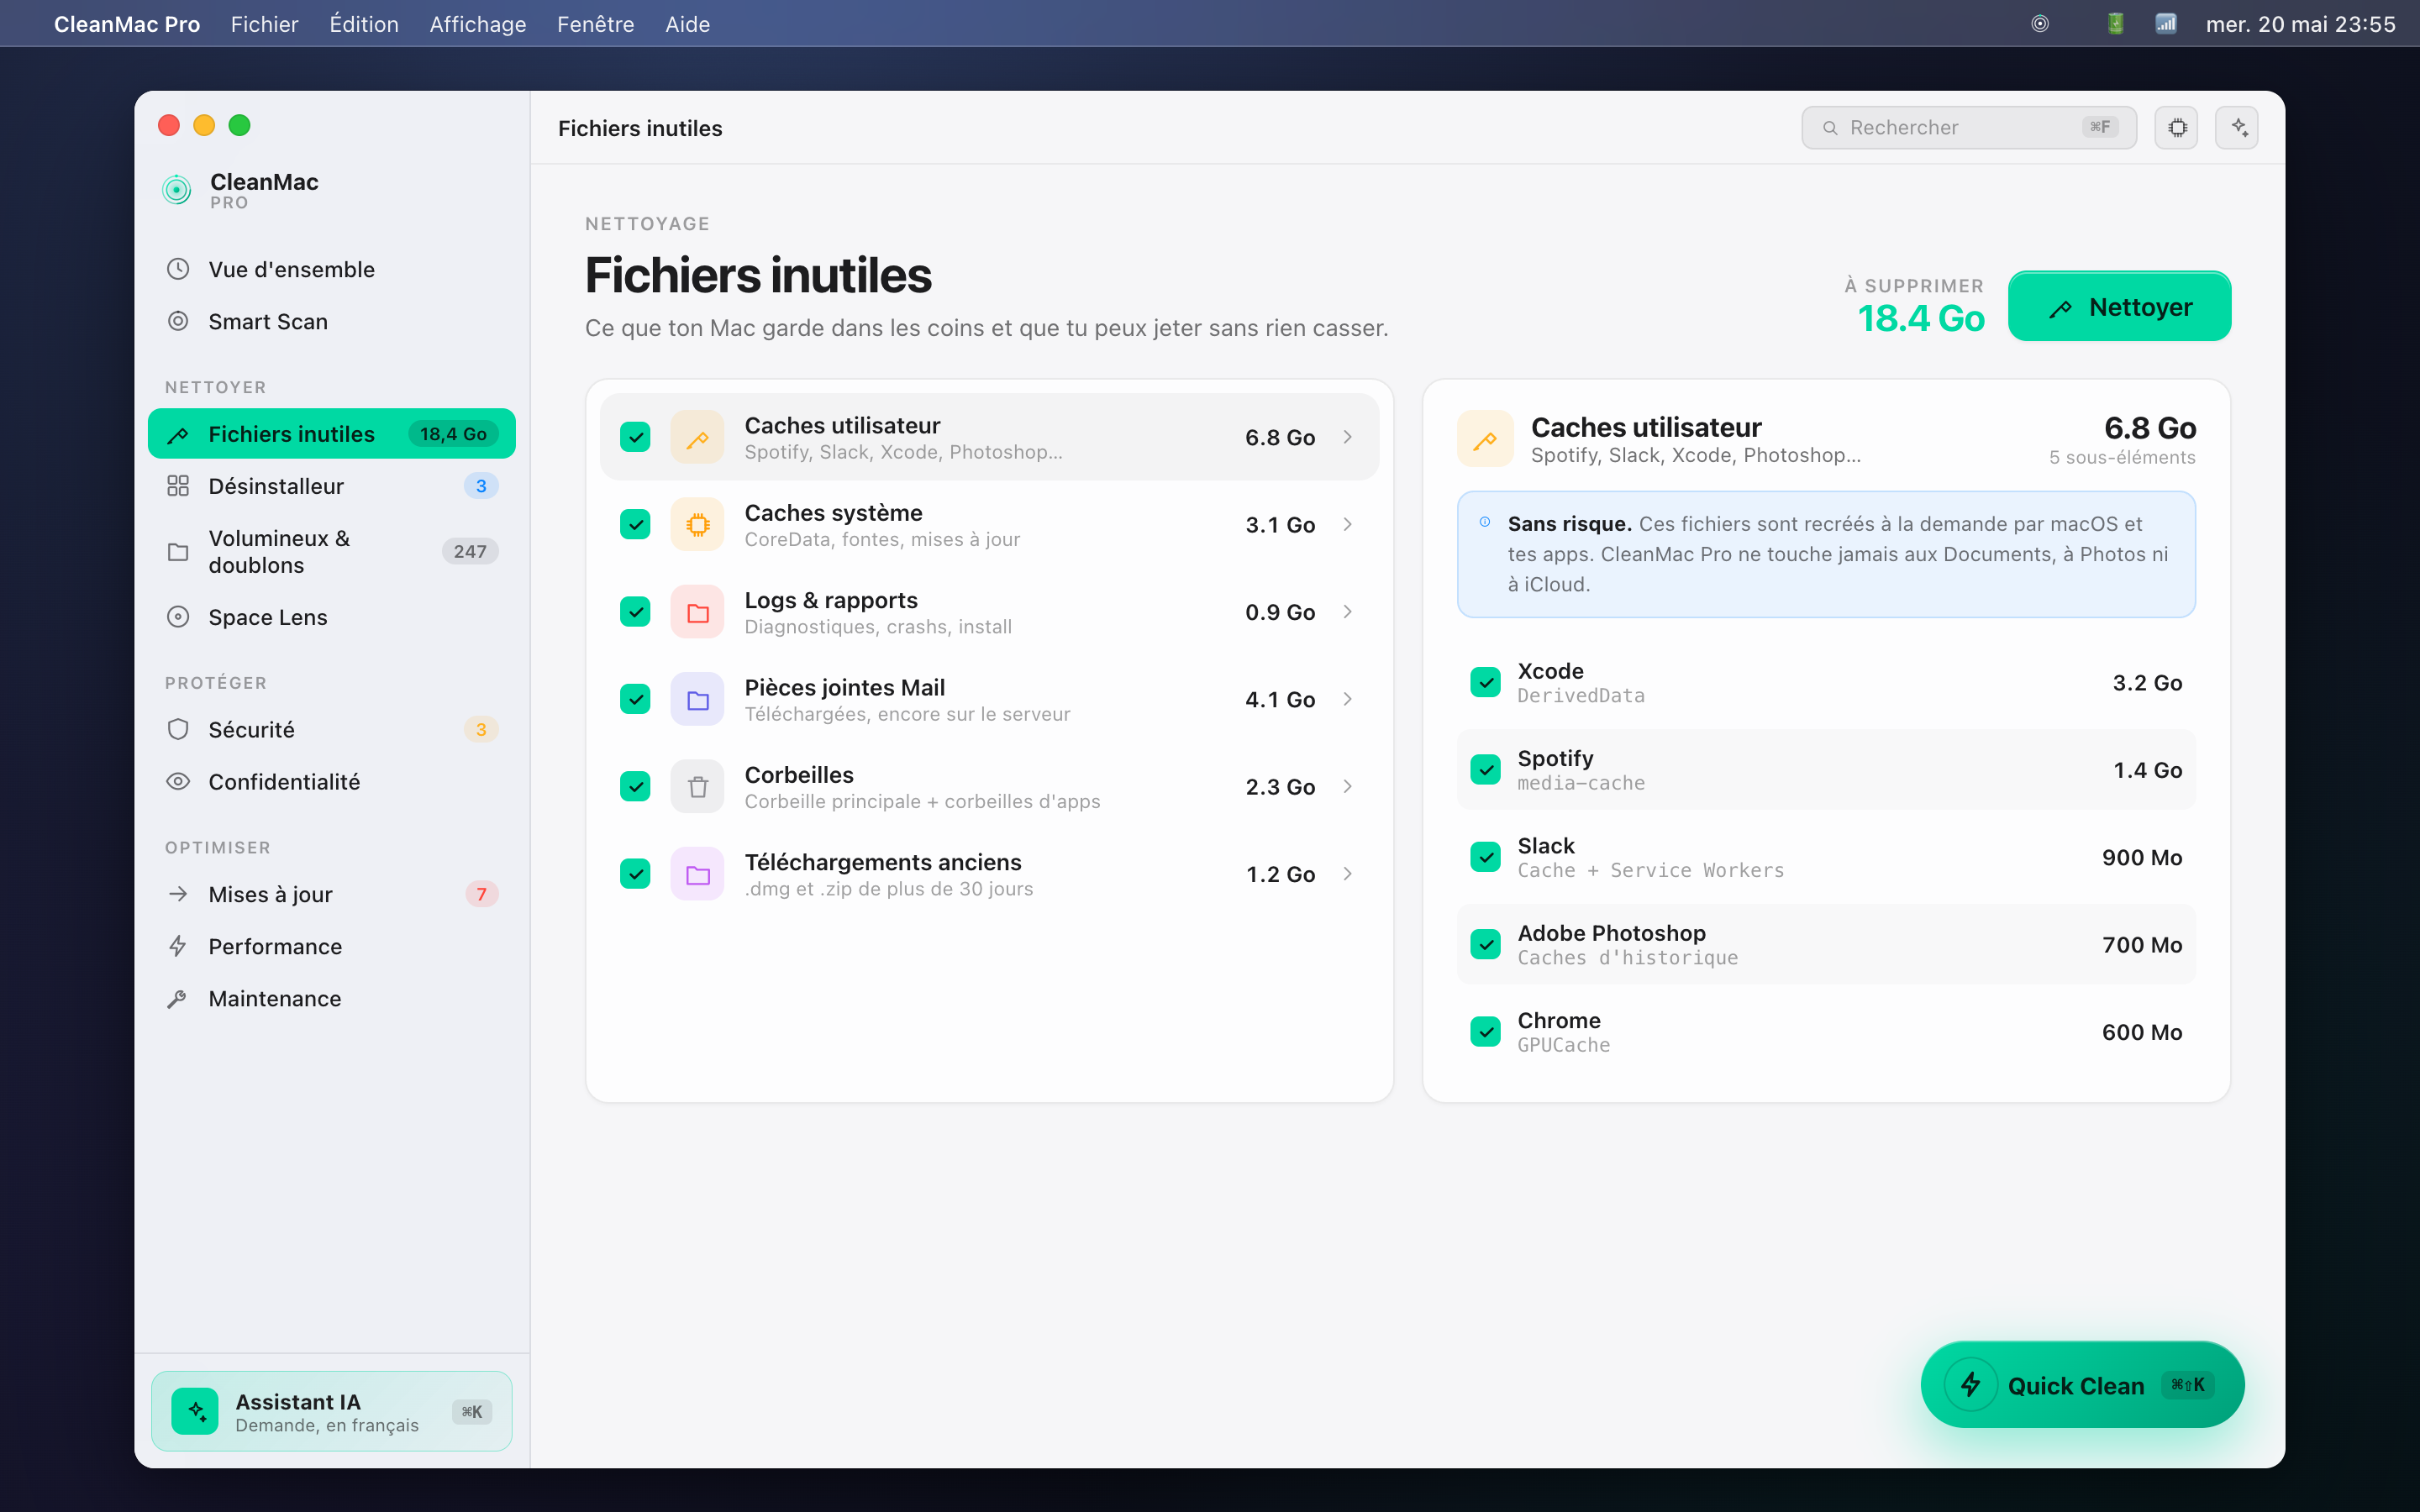2420x1512 pixels.
Task: Expand Pièces jointes Mail via its chevron
Action: pos(1348,699)
